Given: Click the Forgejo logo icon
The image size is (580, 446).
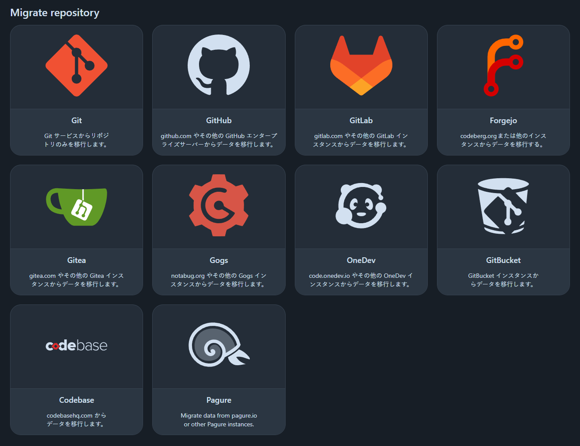Looking at the screenshot, I should (503, 66).
